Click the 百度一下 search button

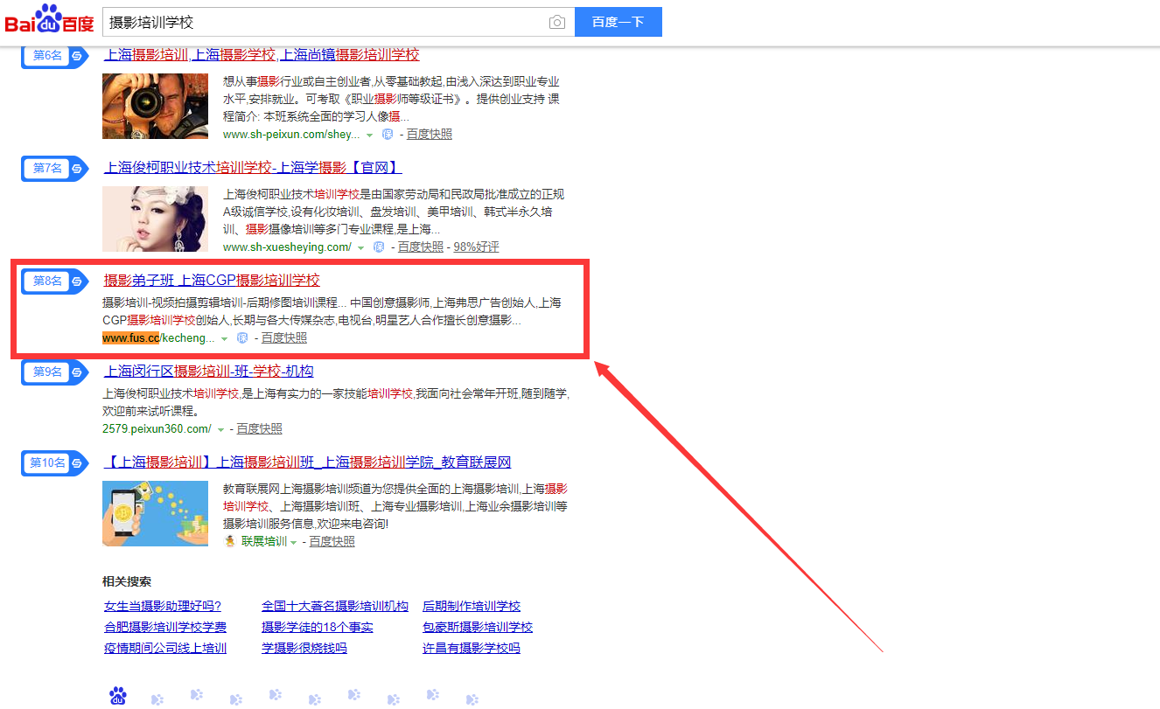[x=618, y=22]
